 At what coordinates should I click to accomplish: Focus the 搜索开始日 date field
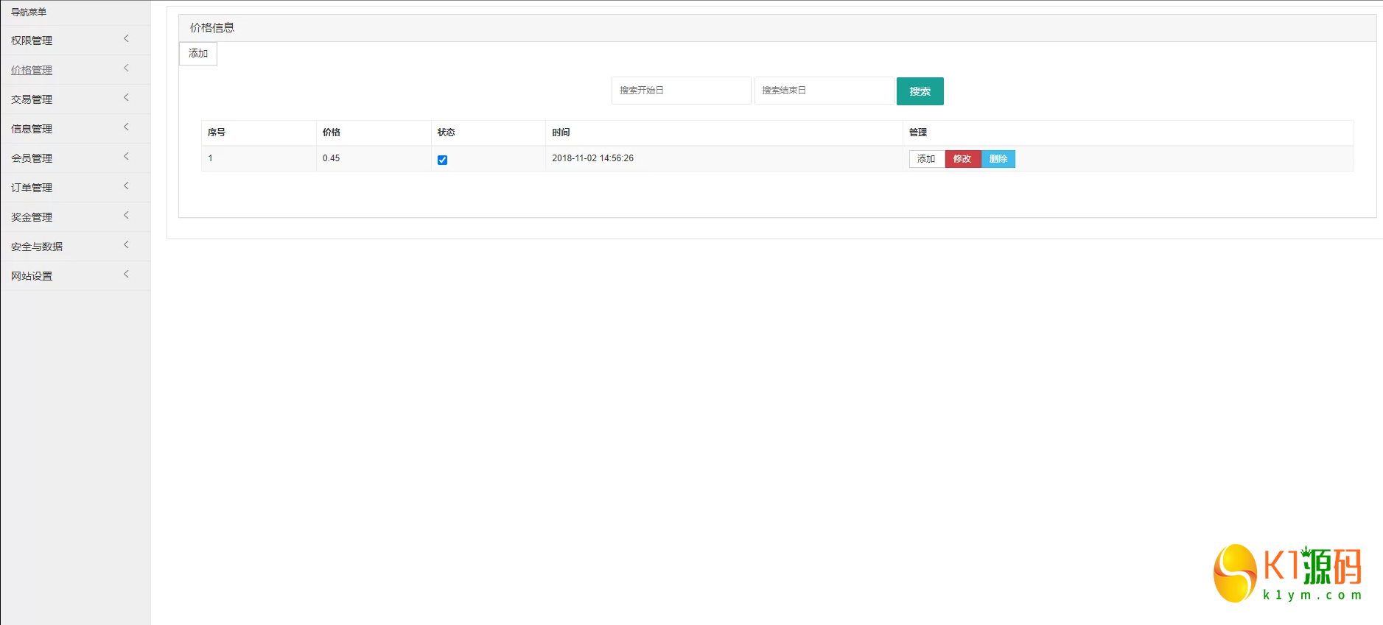682,91
